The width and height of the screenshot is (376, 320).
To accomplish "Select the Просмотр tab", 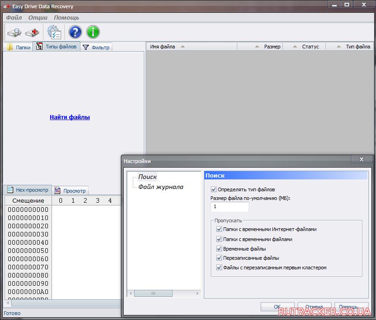I will click(x=70, y=191).
